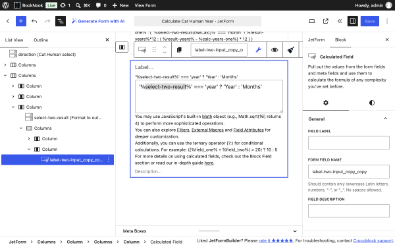Select parent column block icon
This screenshot has height=247, width=395.
click(x=122, y=47)
